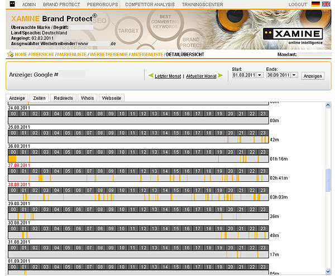Click the green right arrow beside Aktueller Monat
Image resolution: width=335 pixels, height=276 pixels.
click(x=221, y=75)
